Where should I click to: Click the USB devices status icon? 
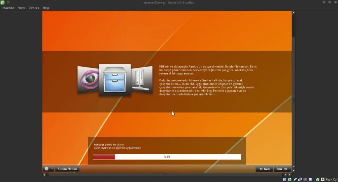click(295, 179)
